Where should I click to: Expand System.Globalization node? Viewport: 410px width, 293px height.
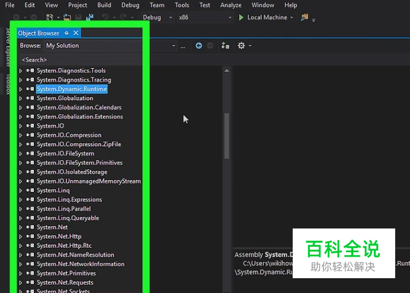(x=21, y=98)
